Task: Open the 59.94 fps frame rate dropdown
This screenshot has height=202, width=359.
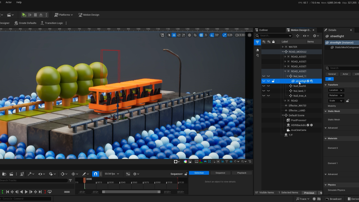Action: [x=112, y=174]
